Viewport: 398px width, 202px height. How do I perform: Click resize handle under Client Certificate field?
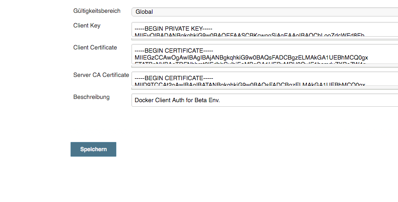point(264,66)
